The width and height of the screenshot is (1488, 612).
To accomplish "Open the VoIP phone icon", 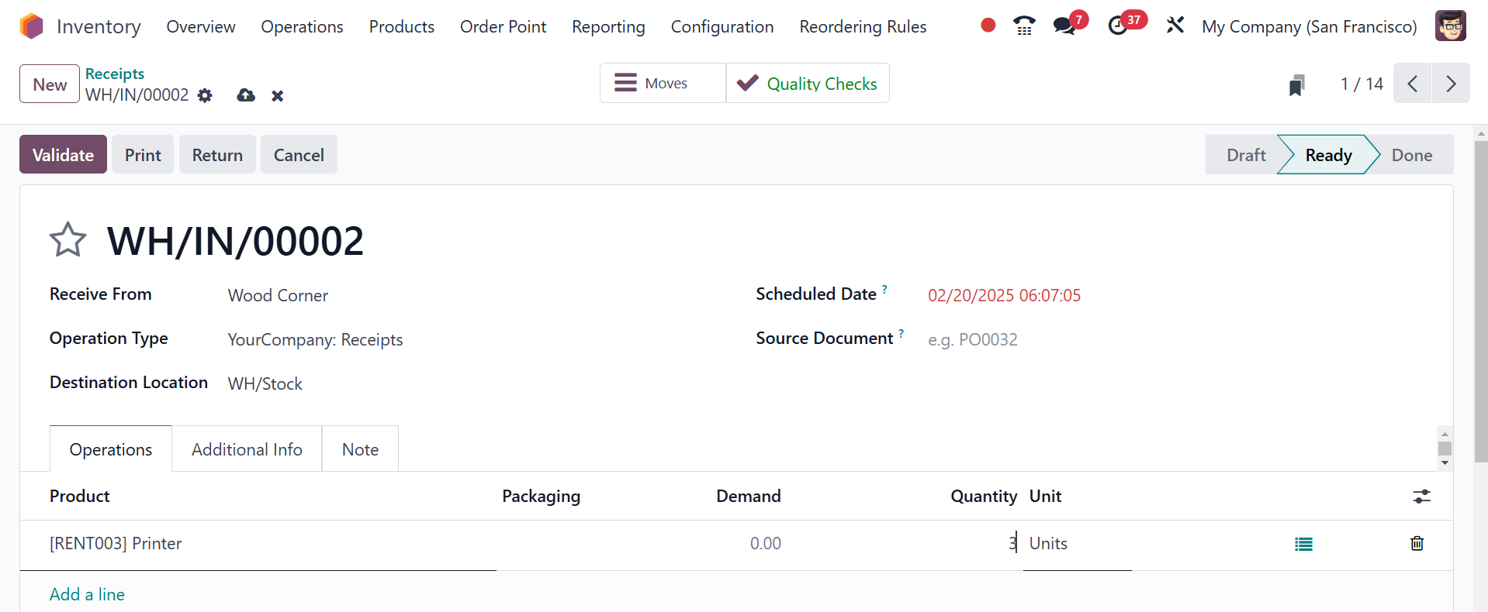I will point(1024,26).
